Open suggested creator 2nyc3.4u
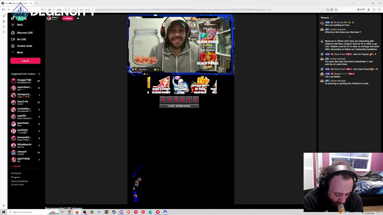The image size is (383, 215). pos(25,102)
